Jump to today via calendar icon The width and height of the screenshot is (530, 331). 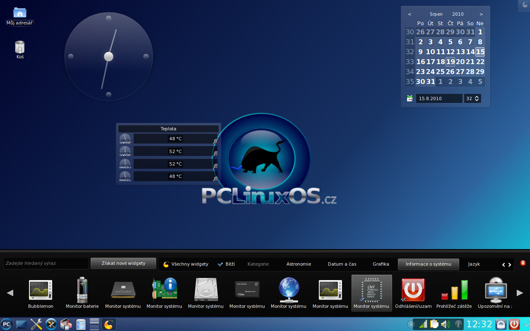coord(410,98)
